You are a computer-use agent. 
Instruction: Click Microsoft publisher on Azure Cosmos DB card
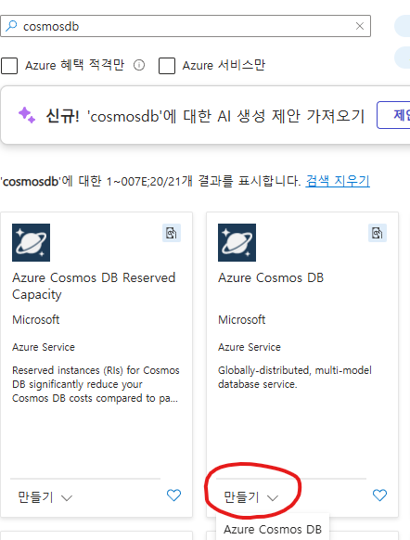(x=242, y=319)
